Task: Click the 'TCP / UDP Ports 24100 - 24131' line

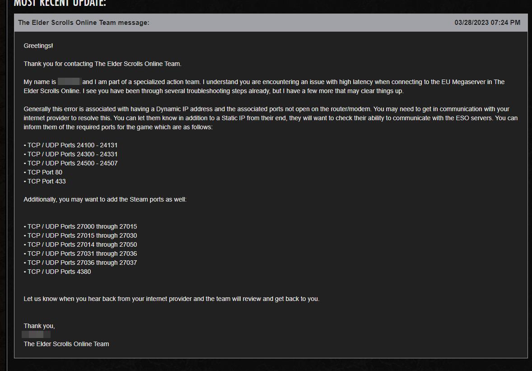Action: (x=70, y=145)
